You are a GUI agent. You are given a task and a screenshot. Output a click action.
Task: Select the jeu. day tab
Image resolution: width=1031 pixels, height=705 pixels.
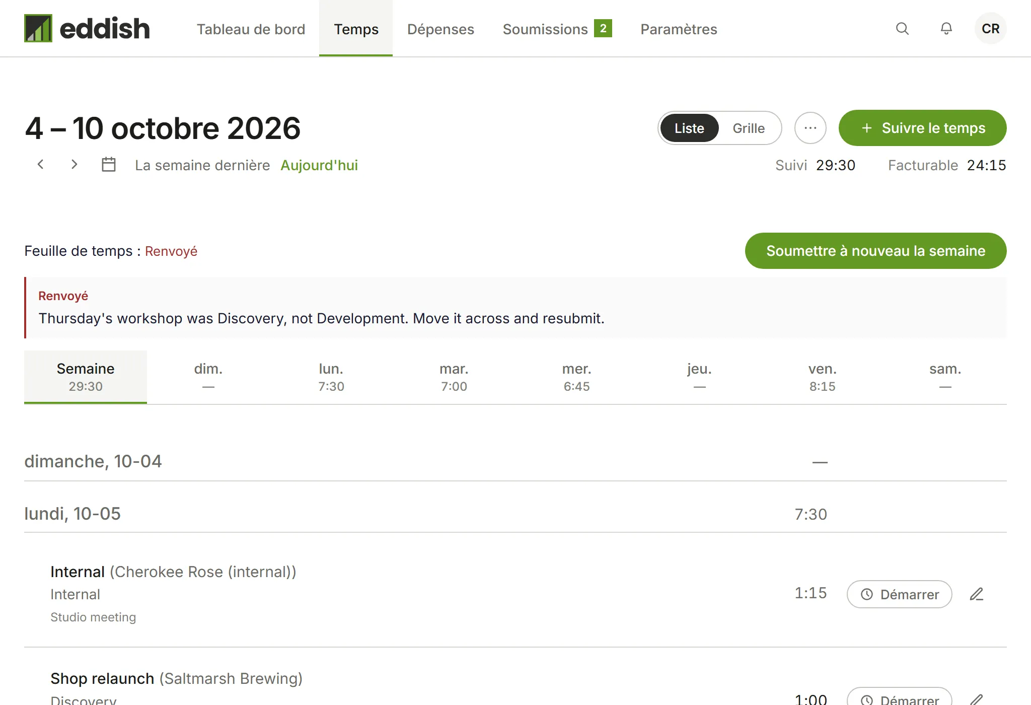pos(700,377)
